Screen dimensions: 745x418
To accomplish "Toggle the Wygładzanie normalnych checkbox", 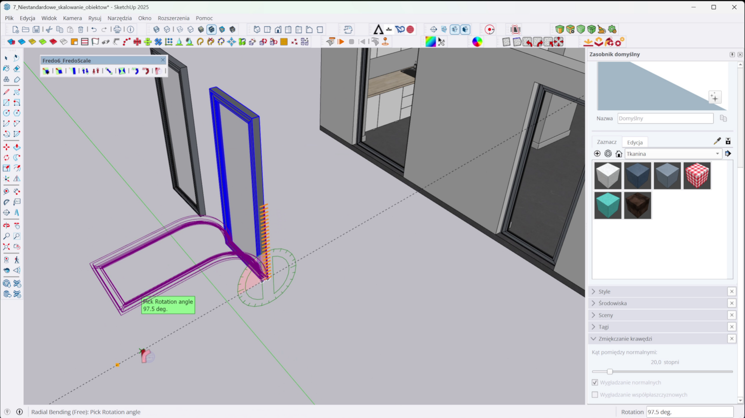I will (595, 383).
